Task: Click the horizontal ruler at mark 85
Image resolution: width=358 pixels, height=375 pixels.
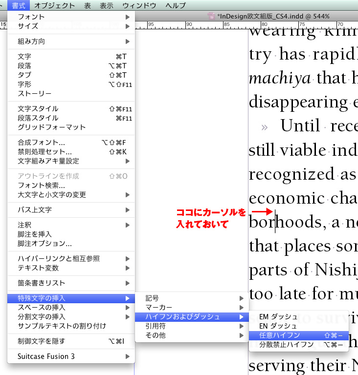Action: (x=226, y=24)
